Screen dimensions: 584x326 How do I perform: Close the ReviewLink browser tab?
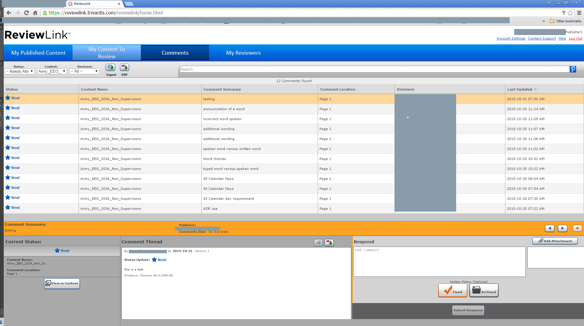119,4
